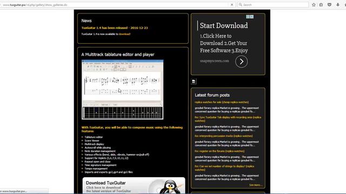
Task: Click the 'Various effects' feature item
Action: [117, 155]
